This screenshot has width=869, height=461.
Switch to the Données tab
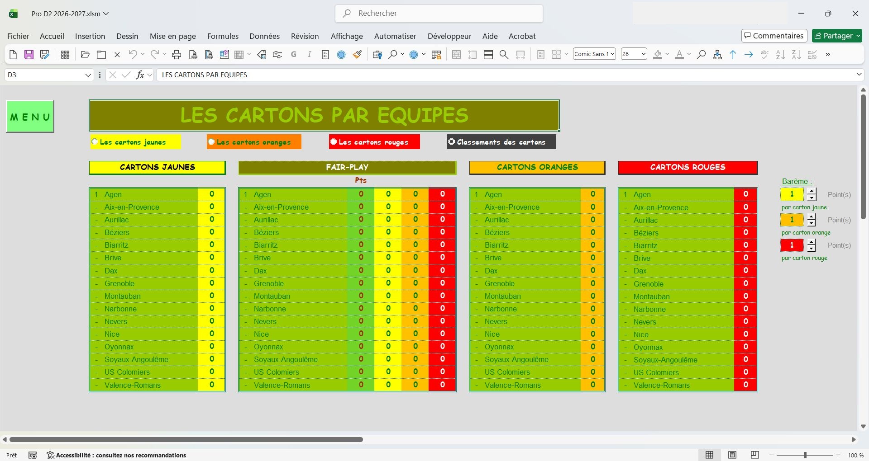pyautogui.click(x=264, y=36)
